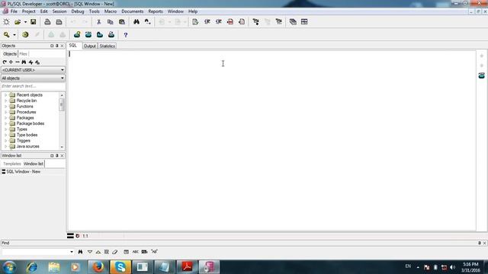Click the Paste toolbar icon

coord(122,22)
